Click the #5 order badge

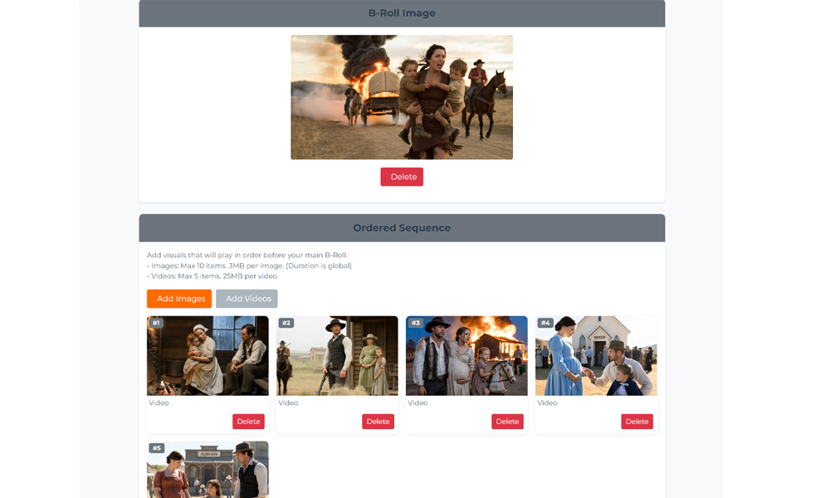point(157,448)
